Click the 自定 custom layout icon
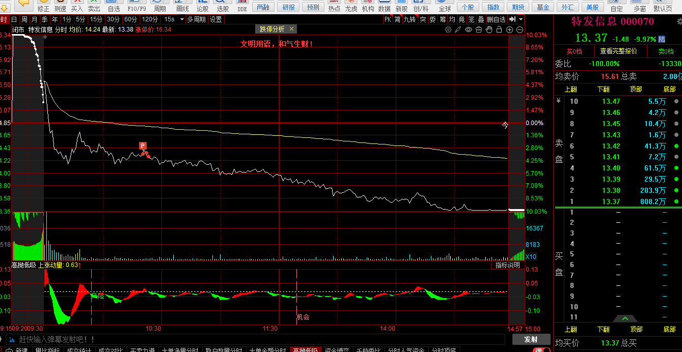The width and height of the screenshot is (682, 352). 616,6
